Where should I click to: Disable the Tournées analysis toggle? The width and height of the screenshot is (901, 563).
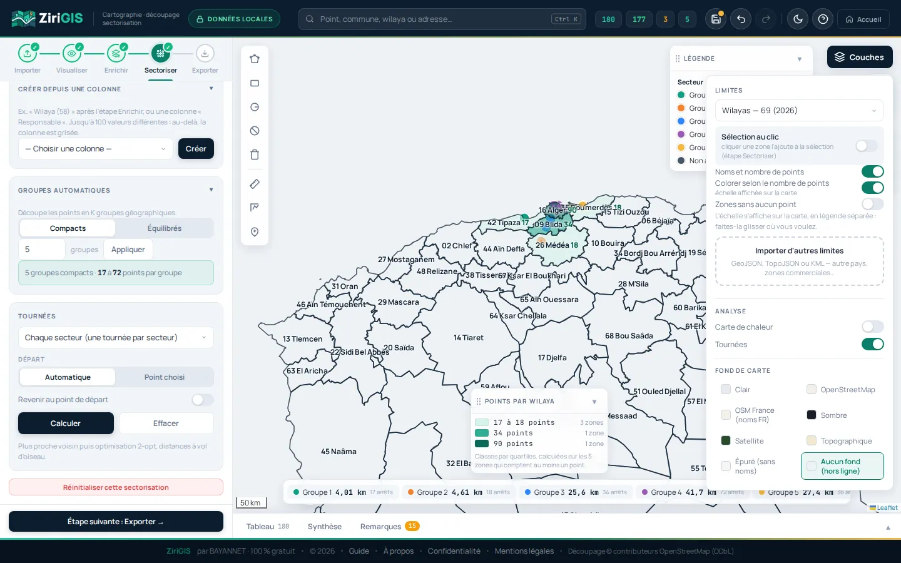(872, 344)
